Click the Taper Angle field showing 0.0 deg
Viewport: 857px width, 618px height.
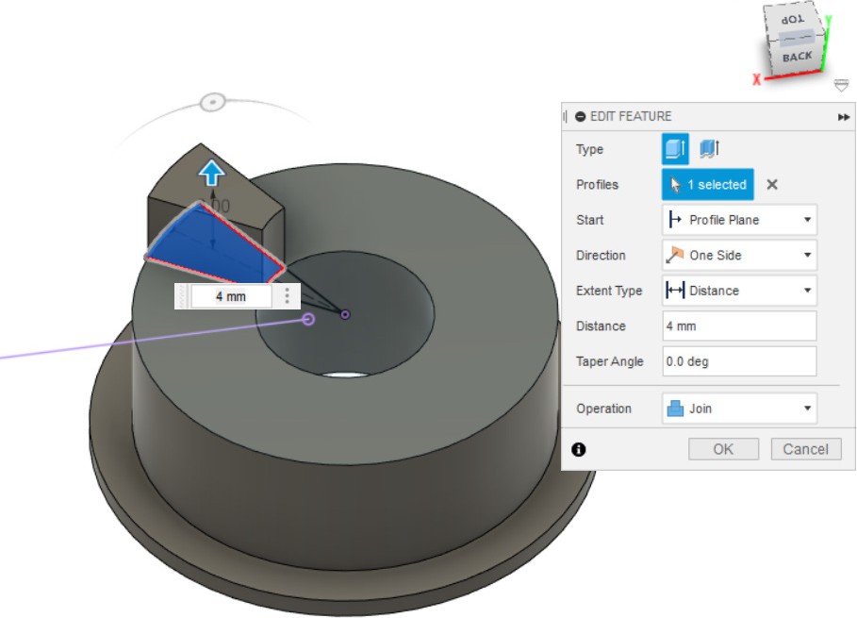click(739, 361)
